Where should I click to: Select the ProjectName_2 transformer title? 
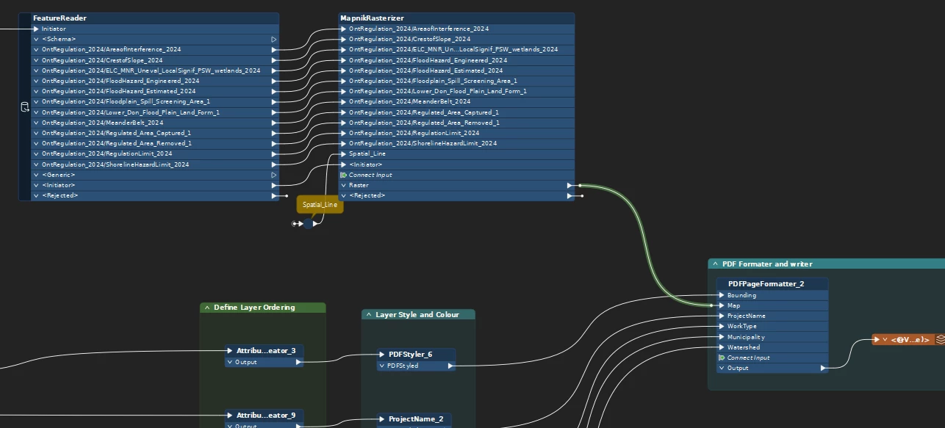tap(416, 419)
